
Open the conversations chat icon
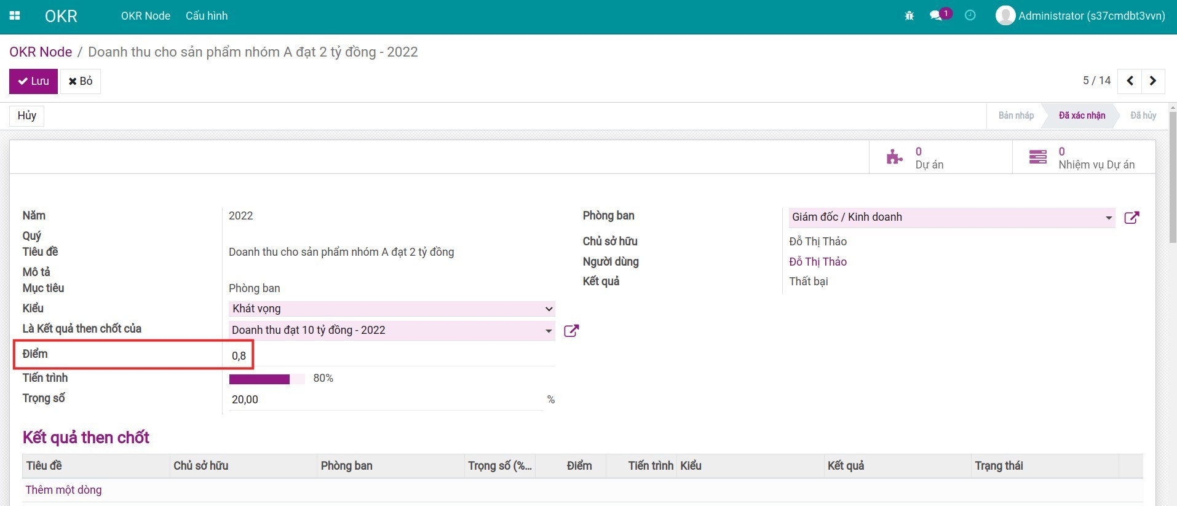coord(936,16)
